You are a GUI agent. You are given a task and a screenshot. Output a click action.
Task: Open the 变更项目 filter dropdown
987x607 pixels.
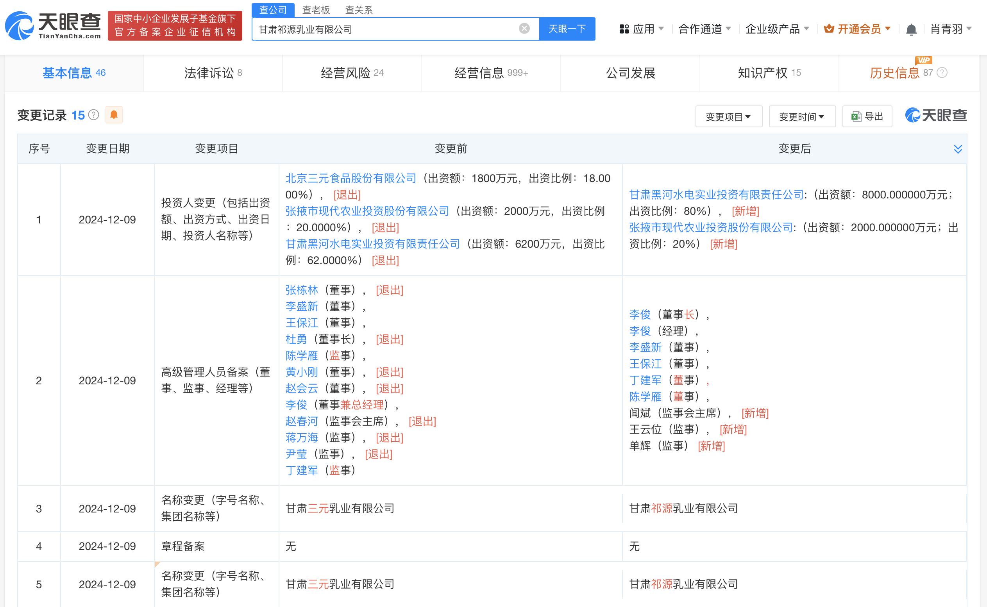pyautogui.click(x=728, y=117)
